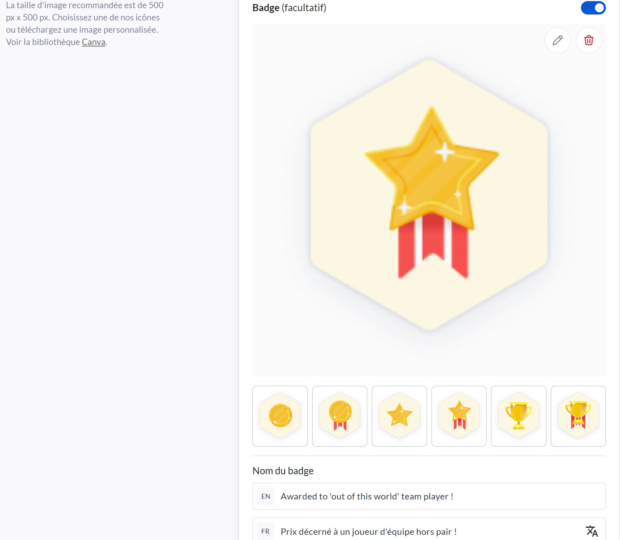This screenshot has height=540, width=620.
Task: Click the pencil edit badge icon
Action: click(x=558, y=40)
